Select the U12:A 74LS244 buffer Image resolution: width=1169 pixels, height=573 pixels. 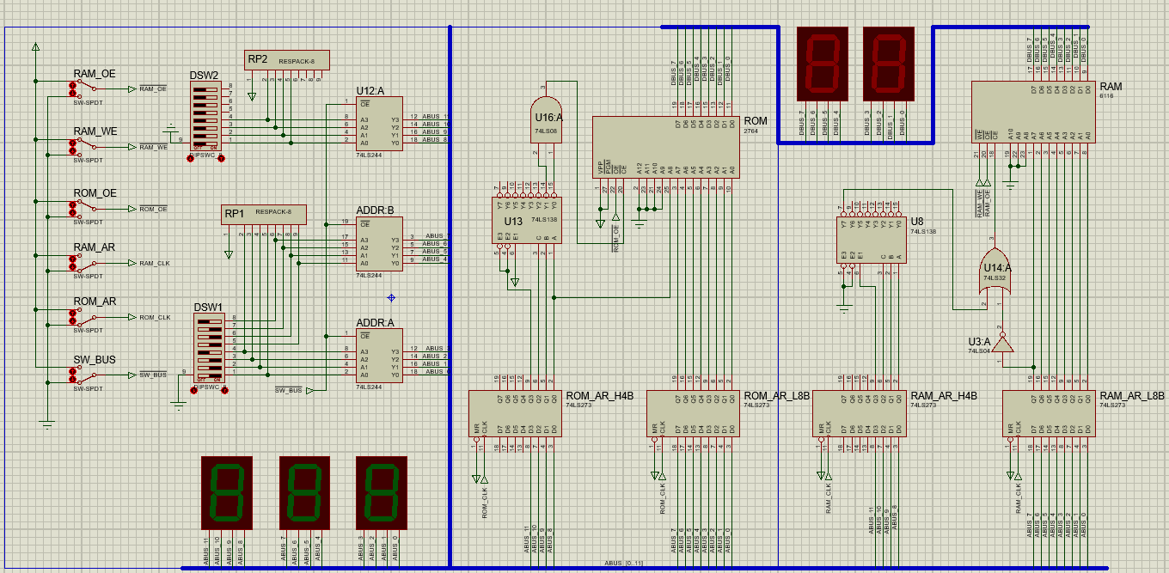point(379,124)
